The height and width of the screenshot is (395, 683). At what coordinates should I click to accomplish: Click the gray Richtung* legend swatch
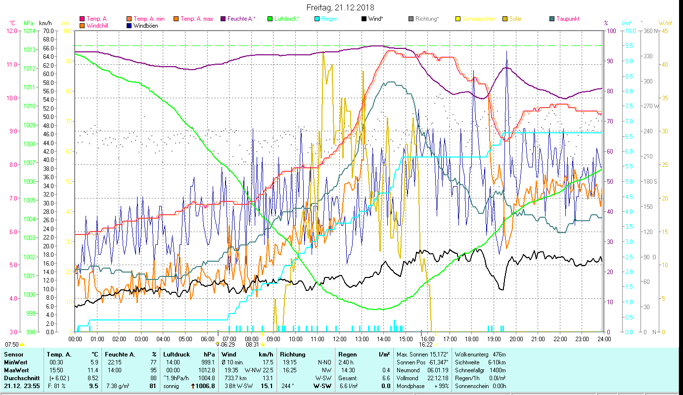(x=411, y=19)
